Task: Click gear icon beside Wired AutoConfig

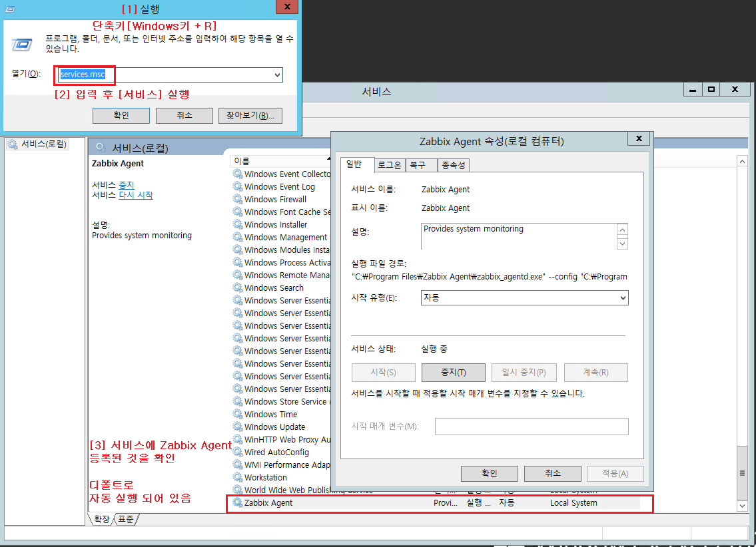Action: [x=238, y=452]
